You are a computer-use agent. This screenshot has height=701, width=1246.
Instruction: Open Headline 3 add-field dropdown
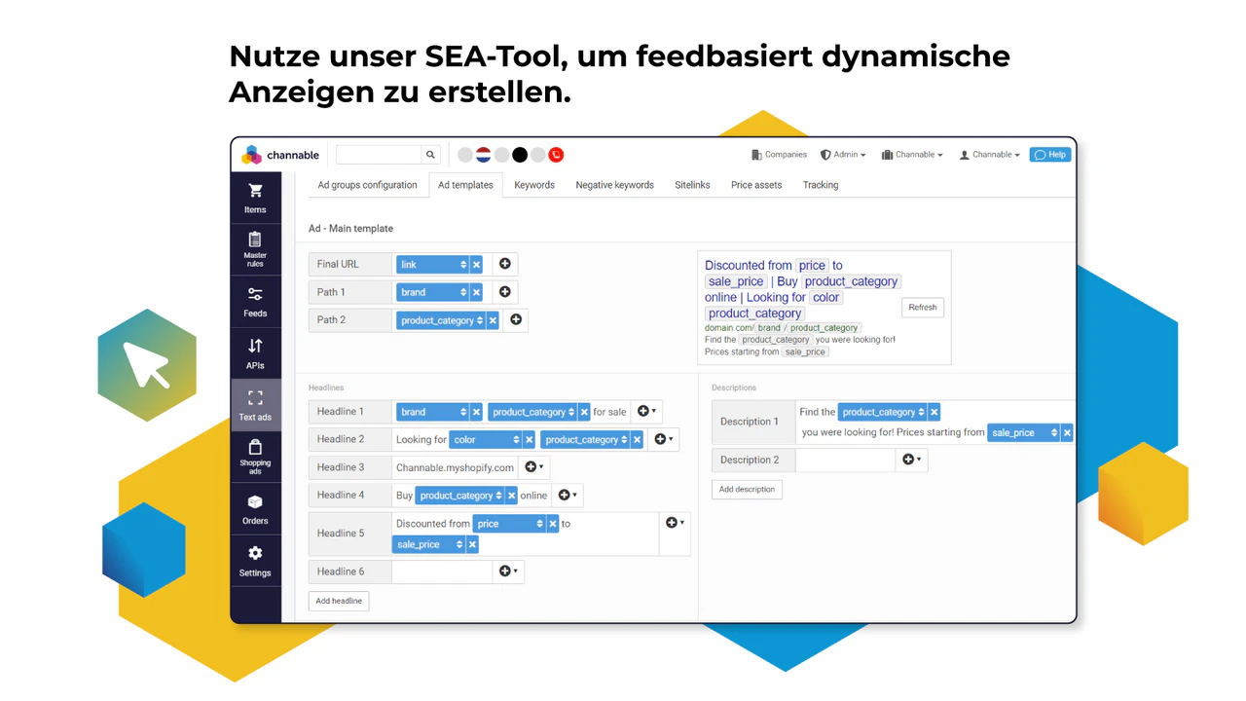tap(533, 467)
